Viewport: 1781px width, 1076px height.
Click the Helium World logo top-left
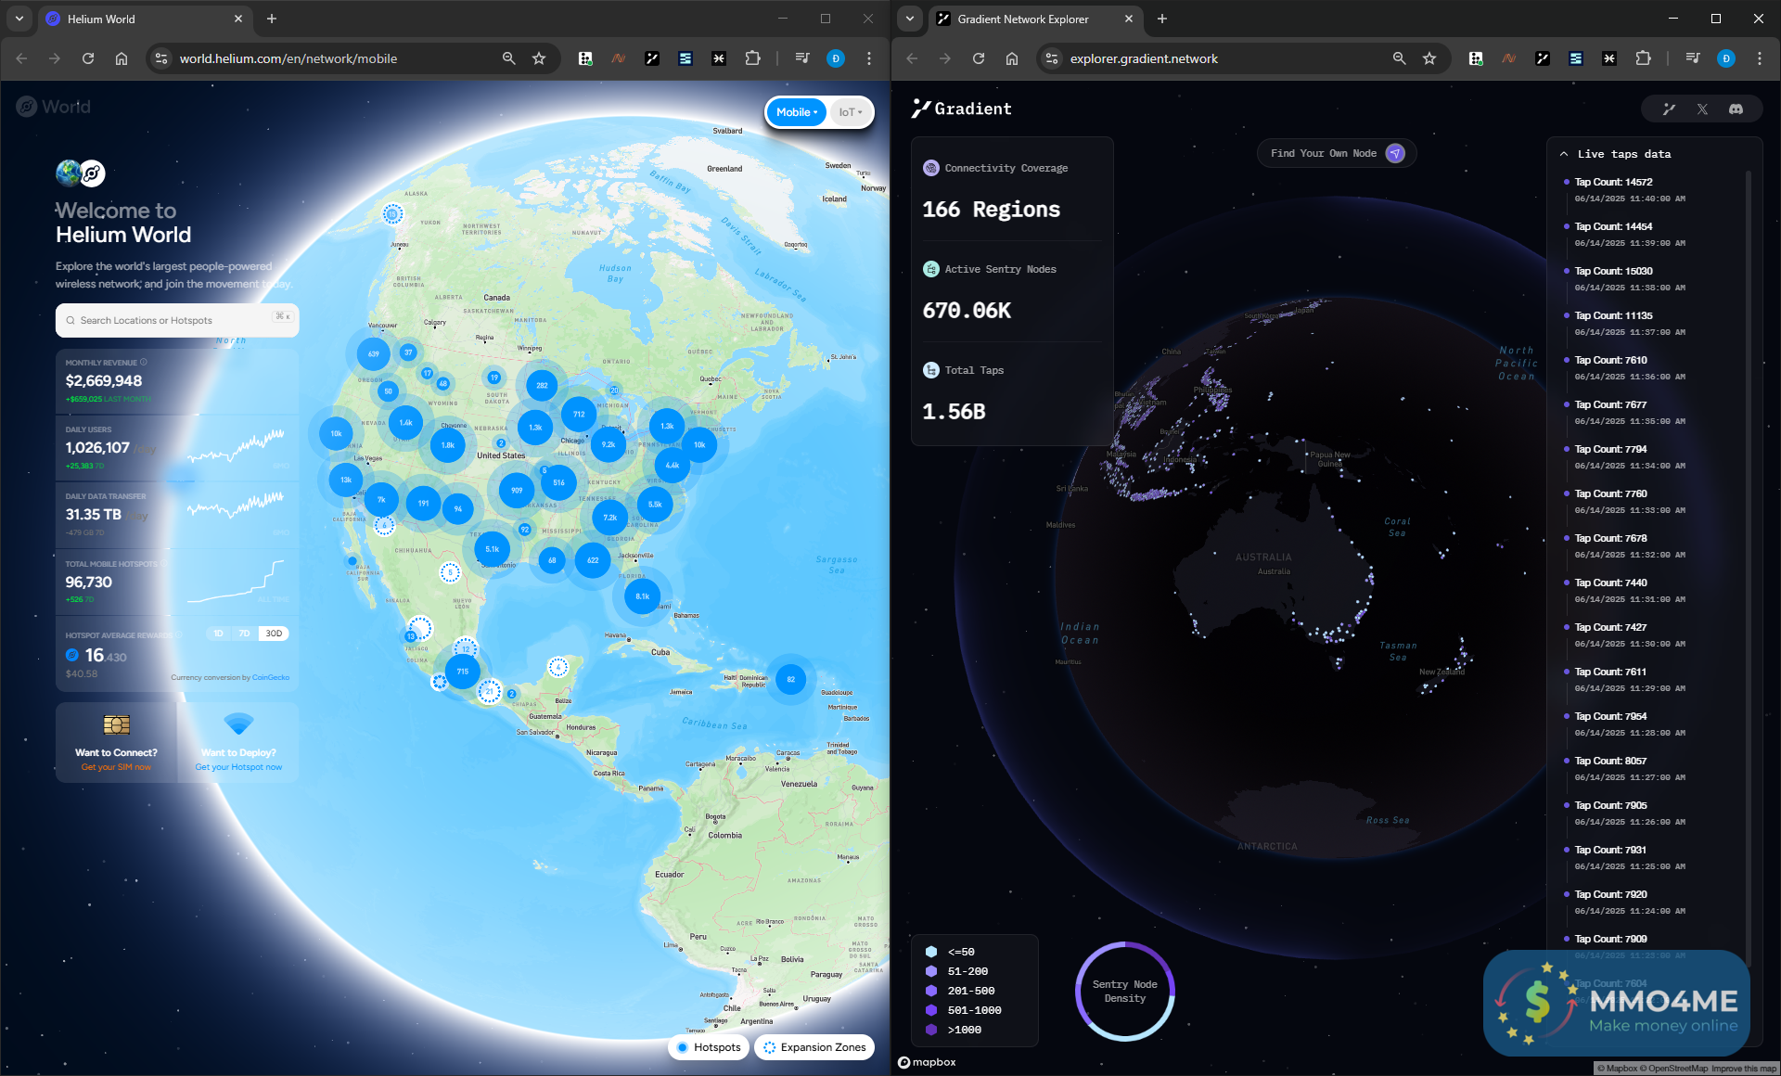coord(54,107)
